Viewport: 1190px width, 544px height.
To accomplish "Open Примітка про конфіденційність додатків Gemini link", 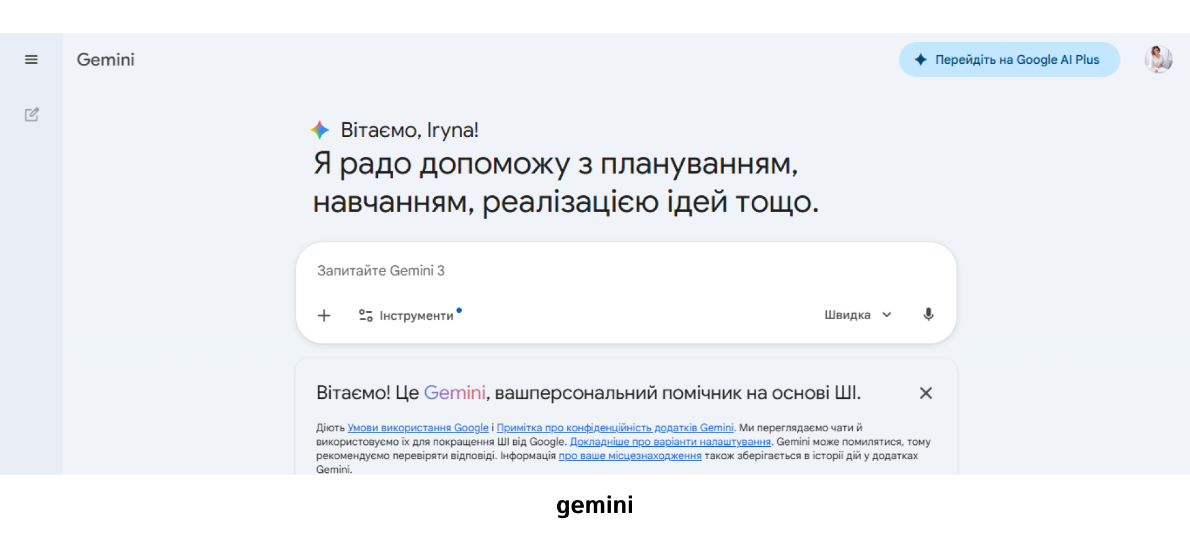I will click(615, 428).
